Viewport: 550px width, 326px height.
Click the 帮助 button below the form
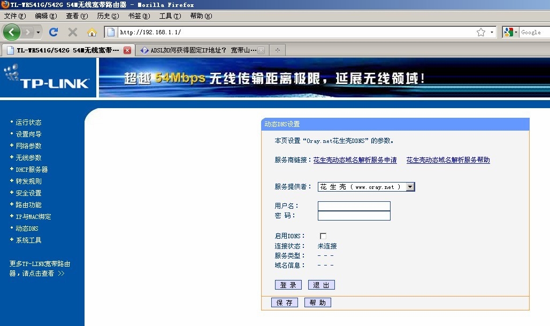tap(317, 302)
